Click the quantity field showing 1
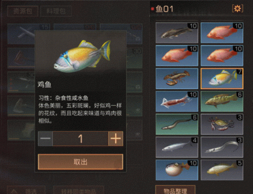253x194 pixels. coord(81,139)
